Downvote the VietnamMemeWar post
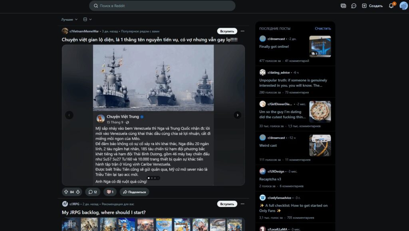409x231 pixels. pos(78,192)
